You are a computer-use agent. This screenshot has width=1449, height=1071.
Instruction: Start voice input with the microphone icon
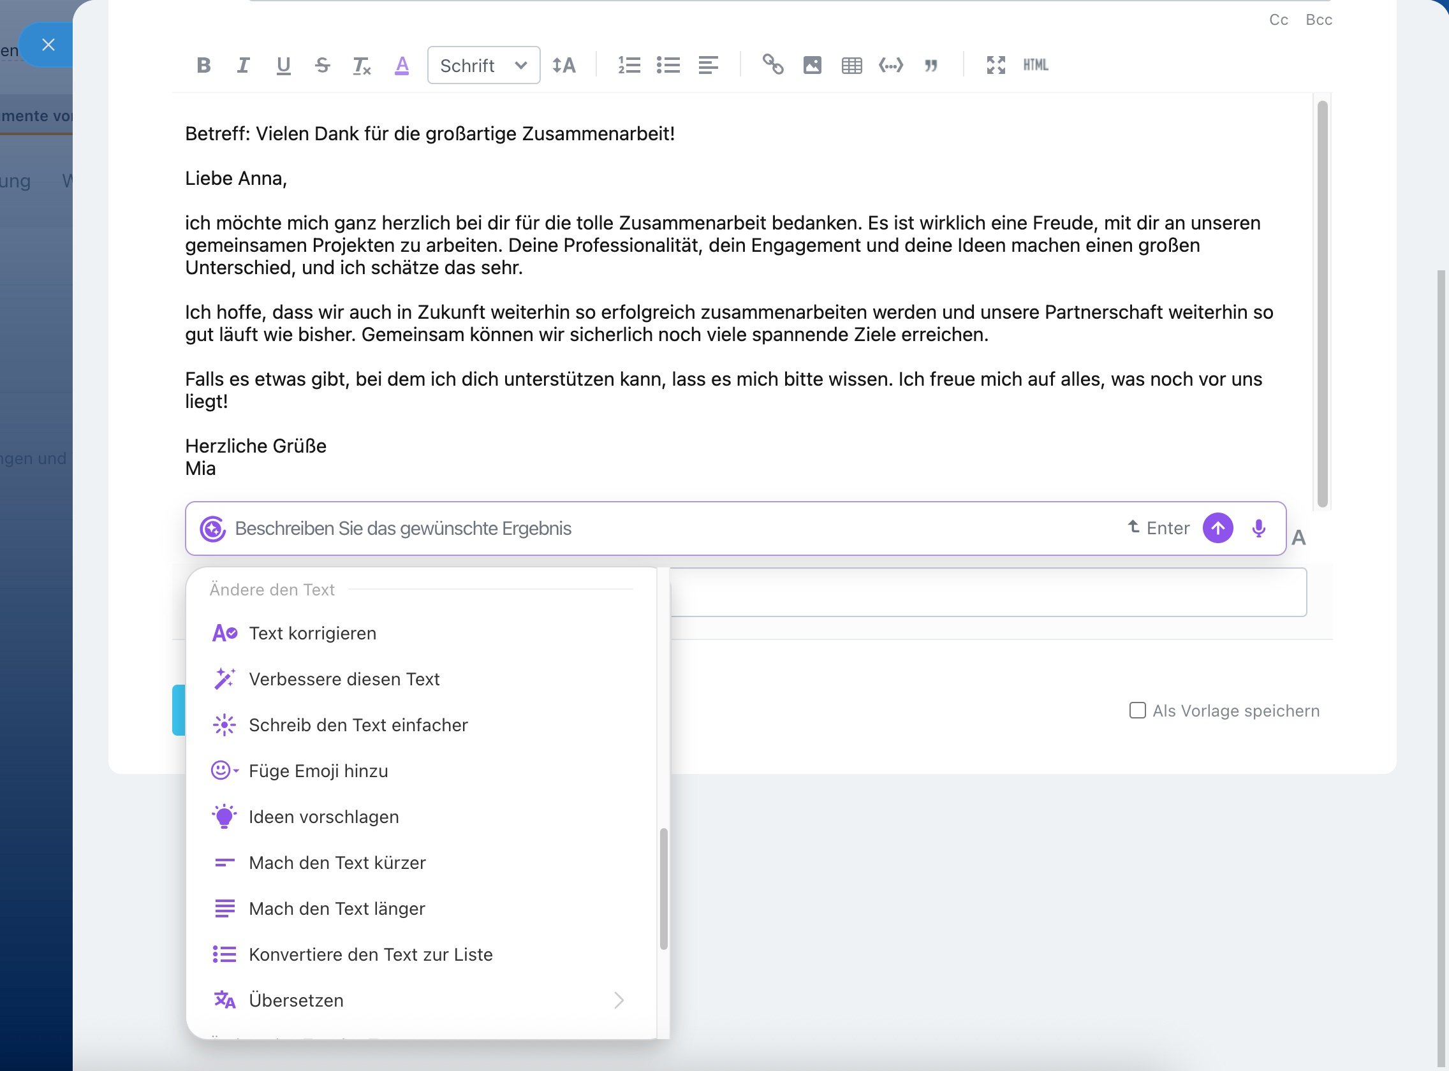pyautogui.click(x=1258, y=528)
